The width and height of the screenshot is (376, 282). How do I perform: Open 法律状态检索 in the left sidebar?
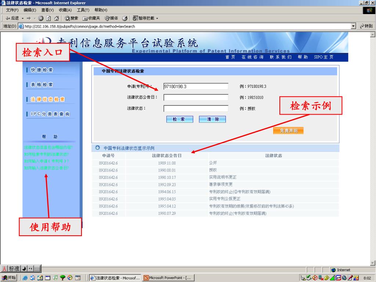pos(48,99)
